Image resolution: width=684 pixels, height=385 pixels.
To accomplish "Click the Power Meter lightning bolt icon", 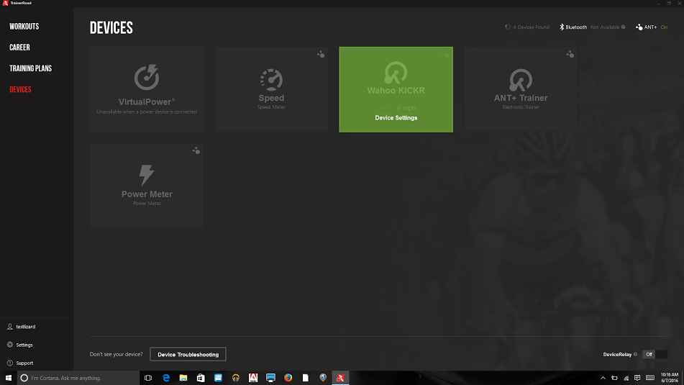I will click(147, 176).
